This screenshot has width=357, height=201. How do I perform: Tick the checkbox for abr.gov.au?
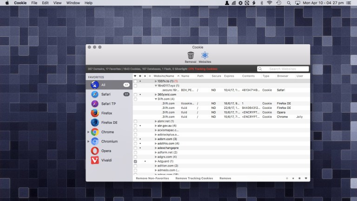pyautogui.click(x=135, y=126)
